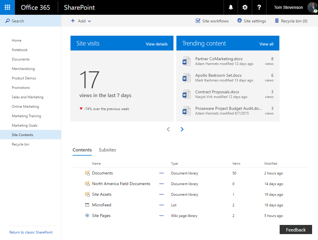Open ellipsis menu for North America Field Documents
318x240 pixels.
161,184
